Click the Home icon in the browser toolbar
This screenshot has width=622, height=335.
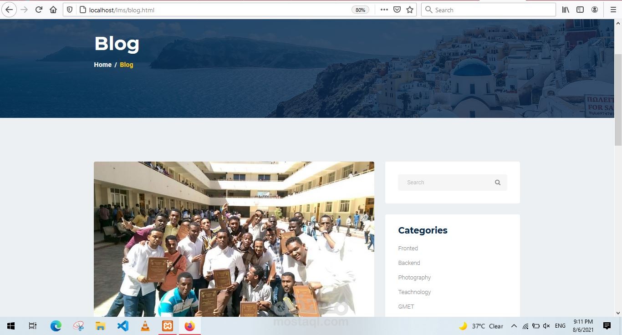[53, 10]
